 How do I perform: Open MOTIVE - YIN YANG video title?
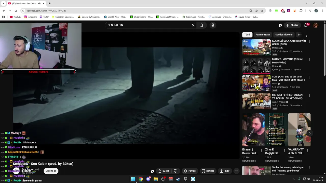[287, 61]
